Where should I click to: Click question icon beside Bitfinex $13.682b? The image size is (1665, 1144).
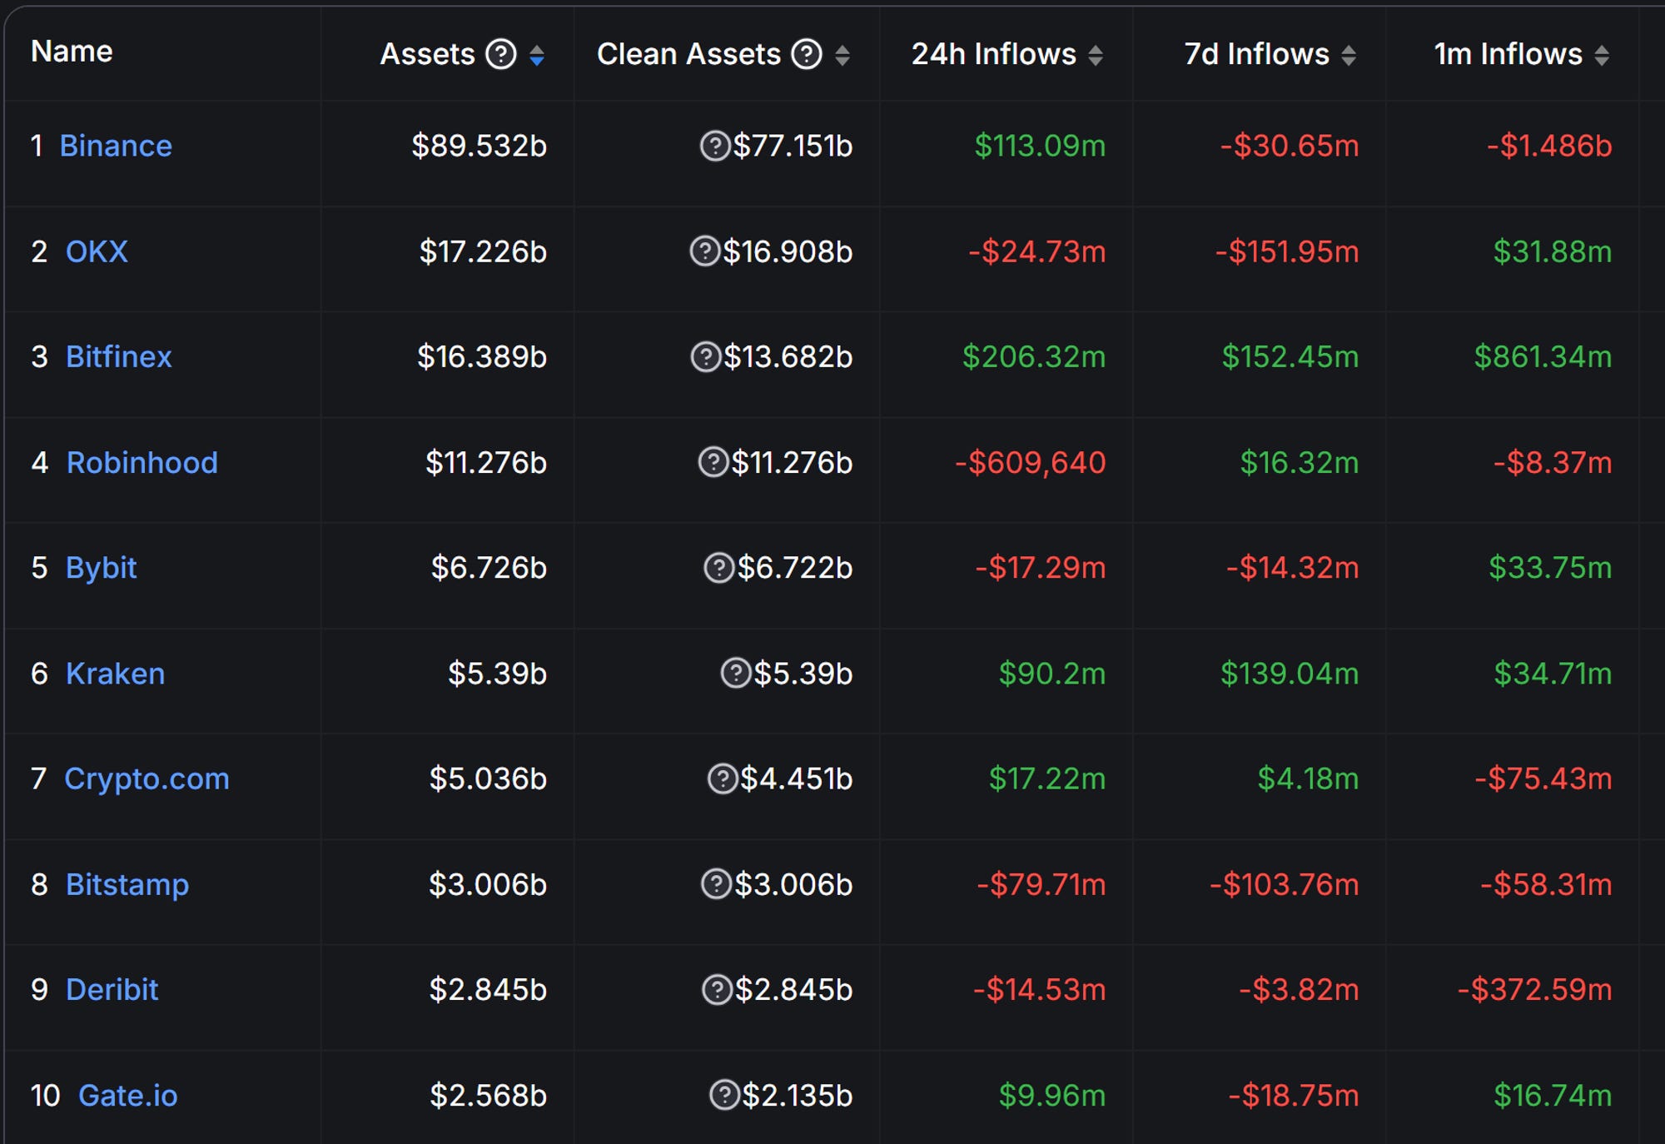click(x=705, y=357)
